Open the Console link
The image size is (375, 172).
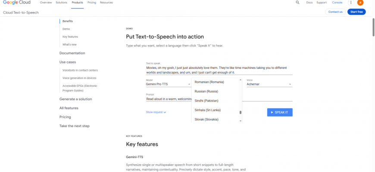pos(337,3)
